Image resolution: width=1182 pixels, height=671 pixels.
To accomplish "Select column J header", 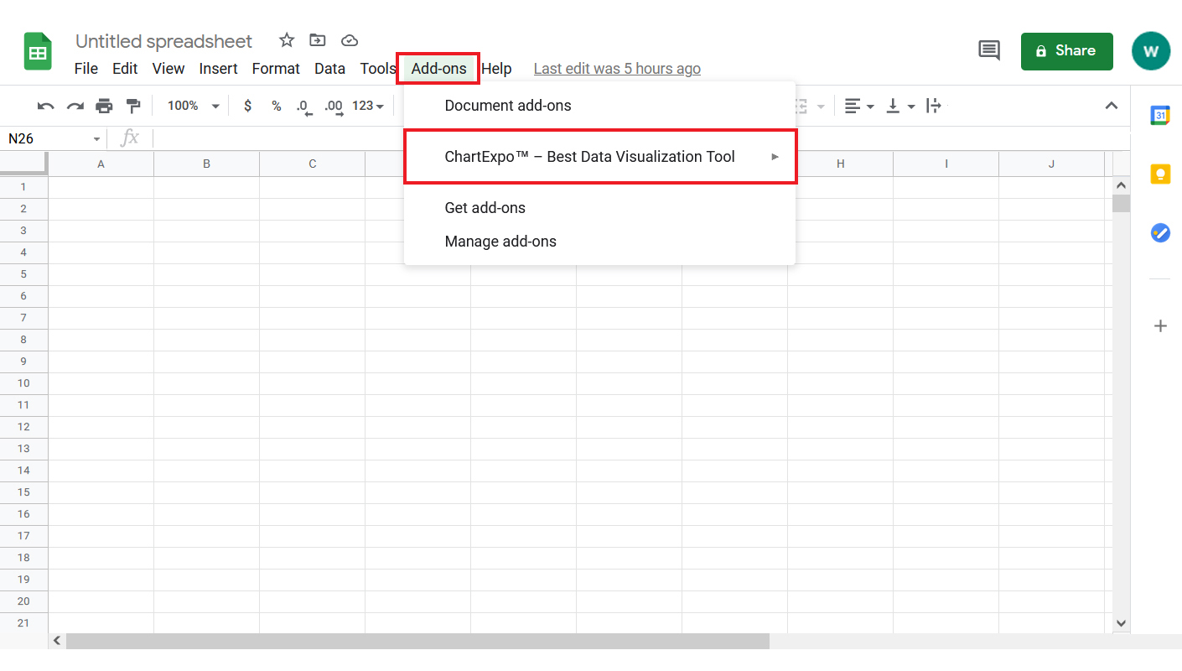I will [x=1052, y=164].
